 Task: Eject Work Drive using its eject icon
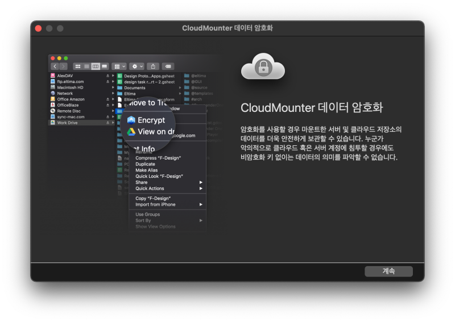[107, 123]
